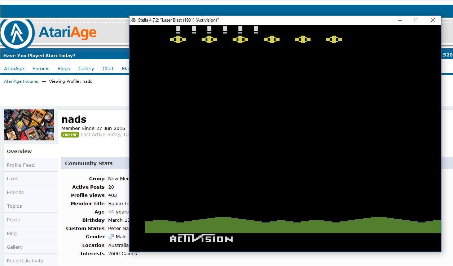Click the Active Posts label

click(88, 187)
